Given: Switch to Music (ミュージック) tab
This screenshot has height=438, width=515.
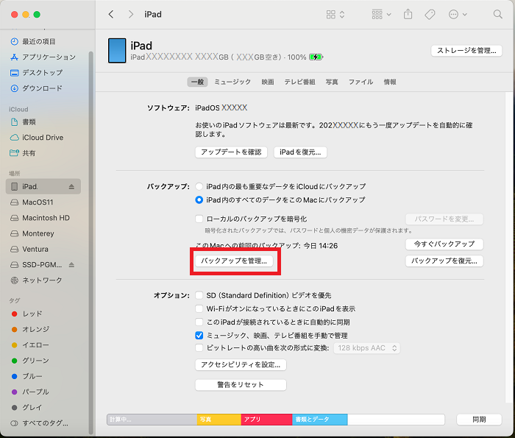Looking at the screenshot, I should 232,82.
